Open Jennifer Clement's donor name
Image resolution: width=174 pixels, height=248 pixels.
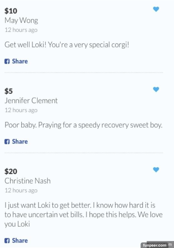click(31, 101)
